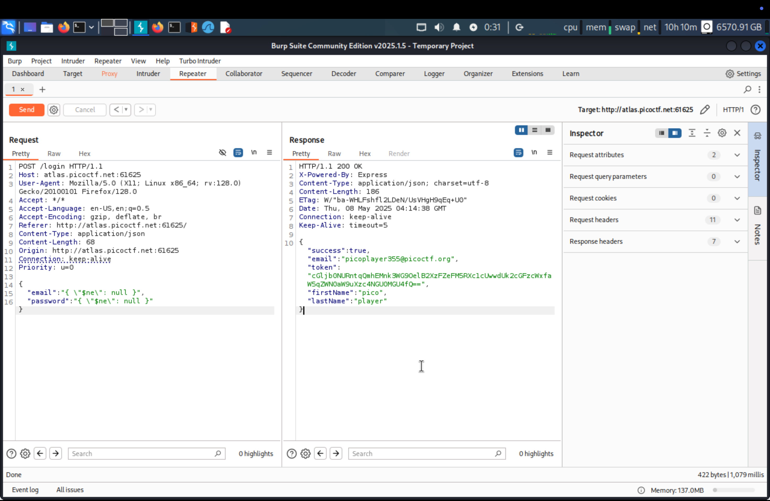This screenshot has width=770, height=501.
Task: Collapse all Inspector sections
Action: [707, 133]
